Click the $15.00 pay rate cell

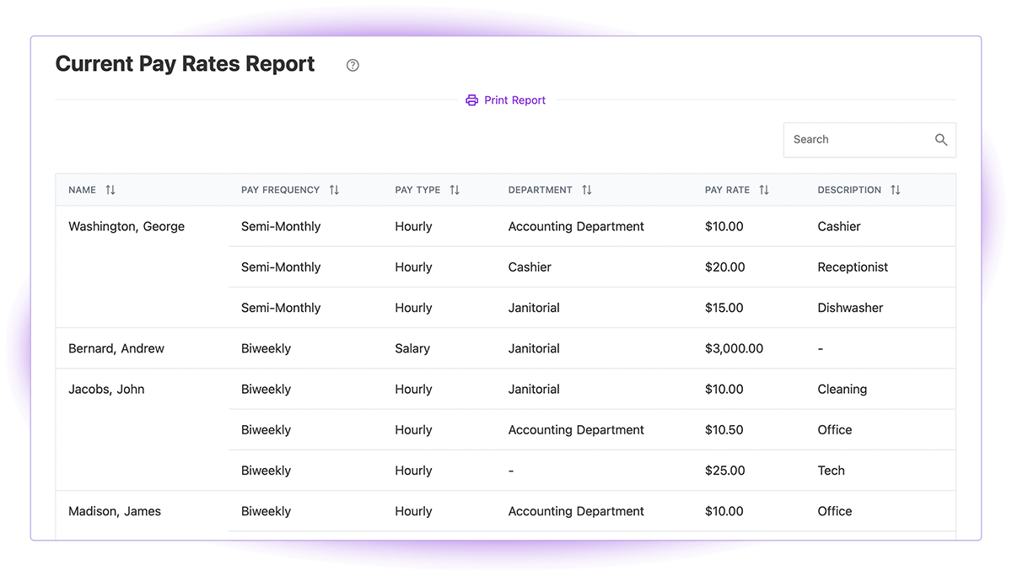click(724, 308)
